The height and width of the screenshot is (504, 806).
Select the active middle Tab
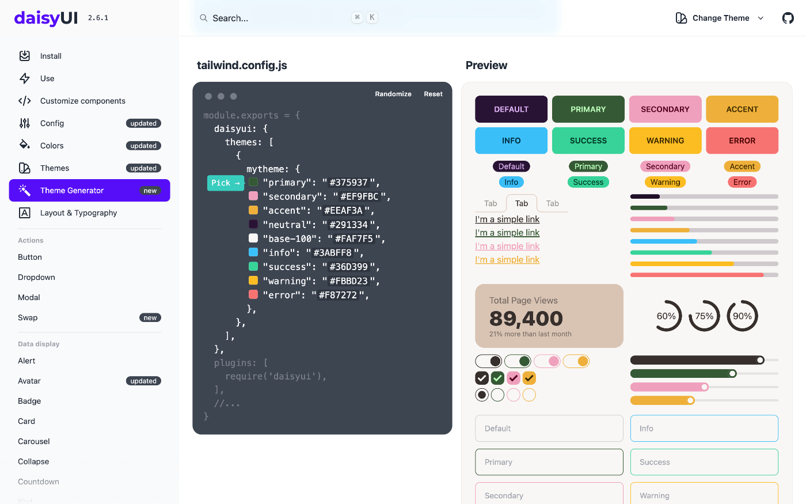click(522, 203)
